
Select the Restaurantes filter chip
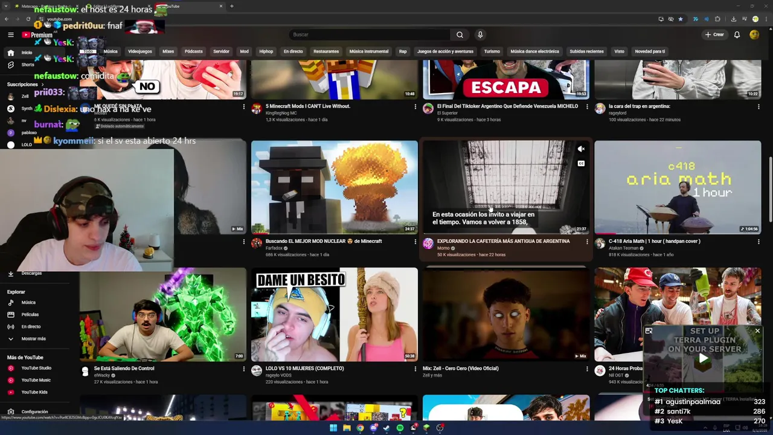326,51
